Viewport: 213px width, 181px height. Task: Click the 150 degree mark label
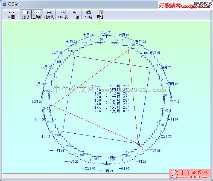[x=100, y=39]
